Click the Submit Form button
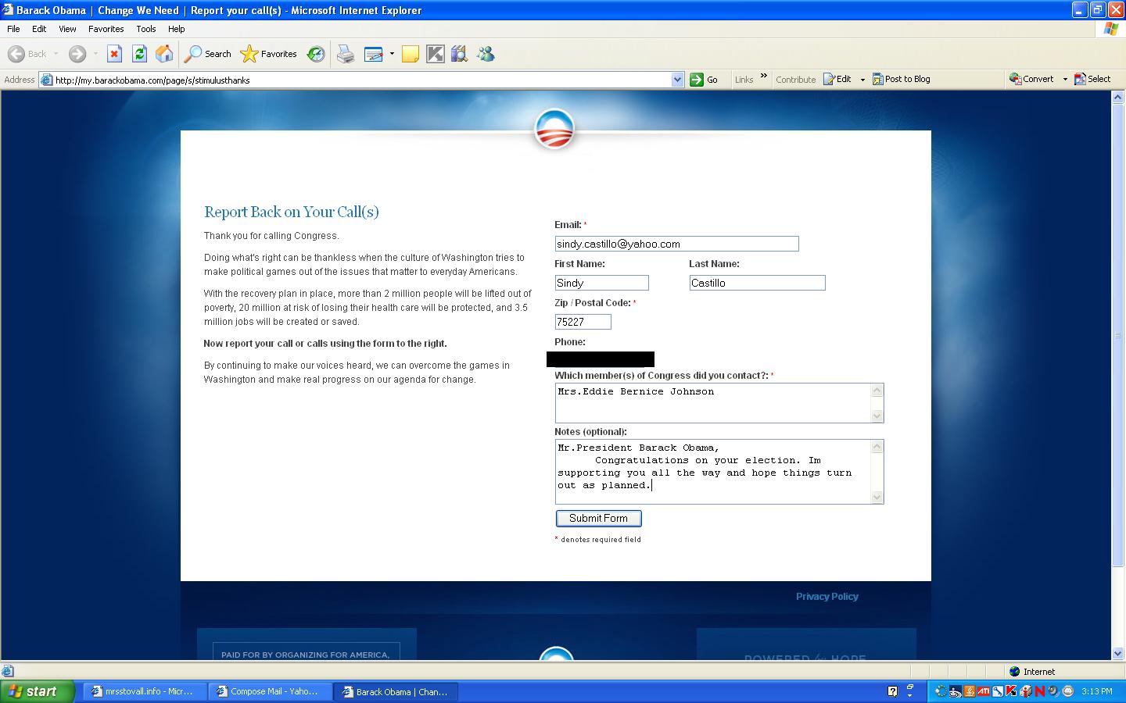Viewport: 1126px width, 703px height. click(x=599, y=518)
